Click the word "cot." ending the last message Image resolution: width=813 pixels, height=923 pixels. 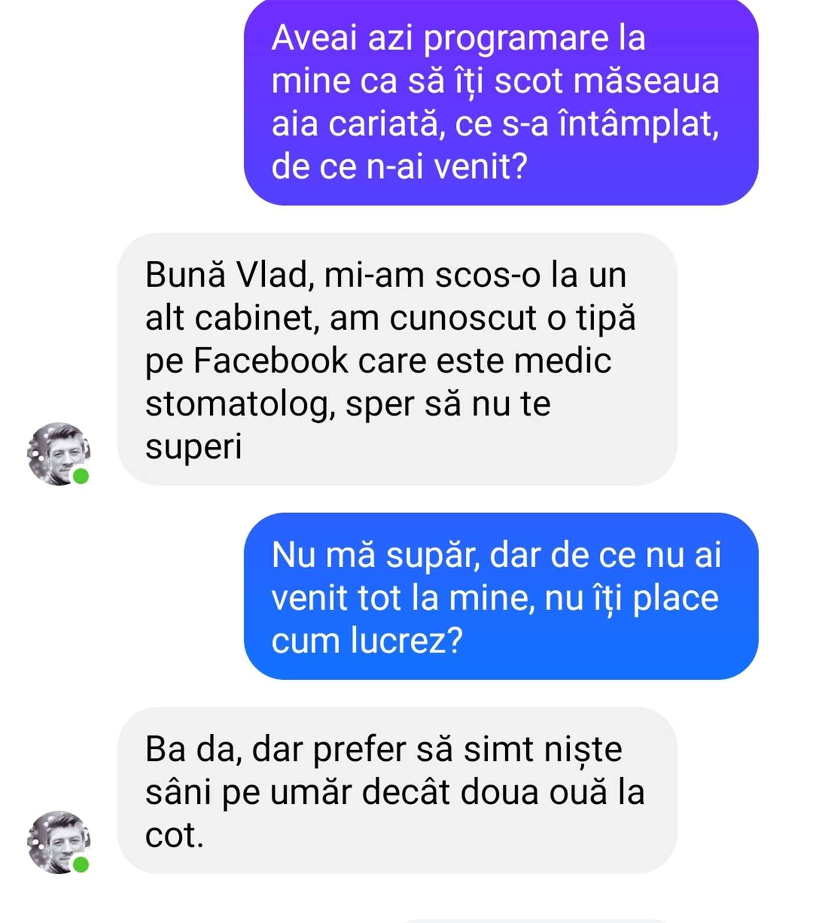(x=174, y=836)
